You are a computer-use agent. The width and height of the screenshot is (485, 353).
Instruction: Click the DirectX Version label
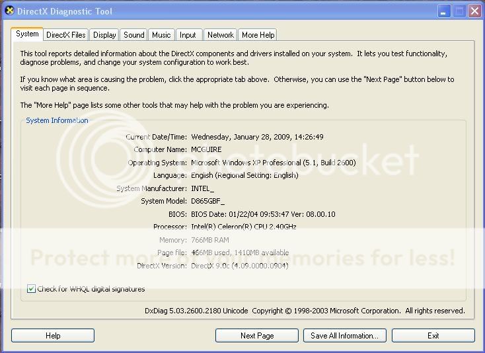pyautogui.click(x=162, y=266)
